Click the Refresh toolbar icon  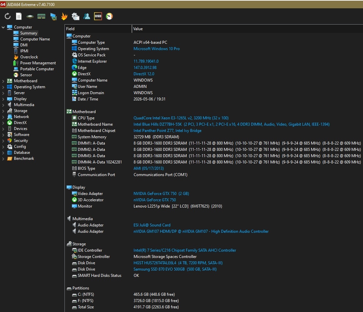pyautogui.click(x=8, y=16)
